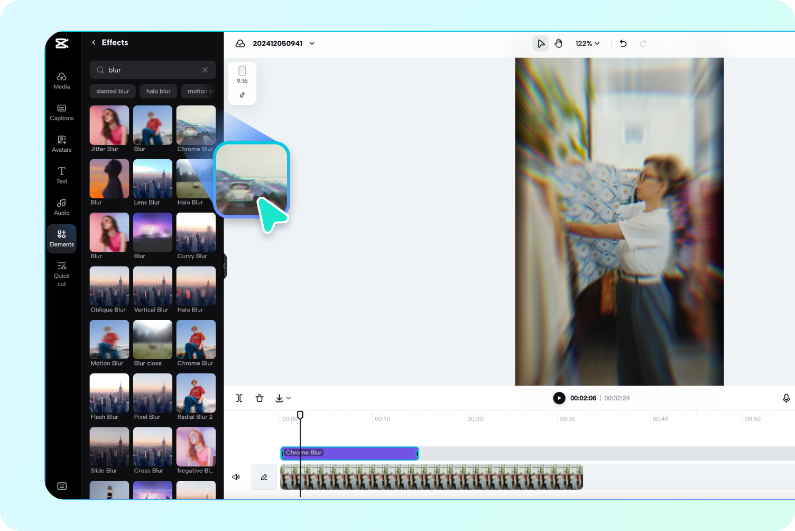Open the Text panel
Viewport: 795px width, 531px height.
(x=61, y=175)
